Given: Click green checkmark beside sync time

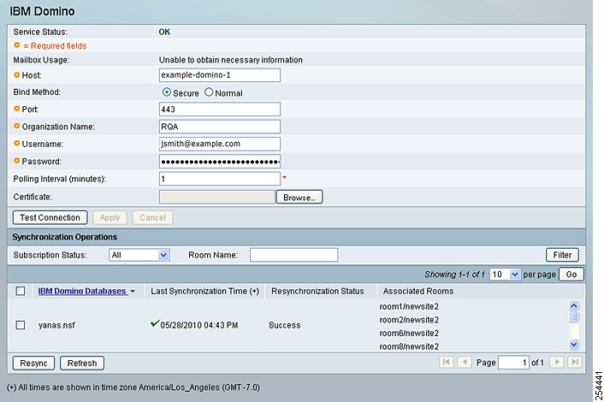Looking at the screenshot, I should 155,323.
